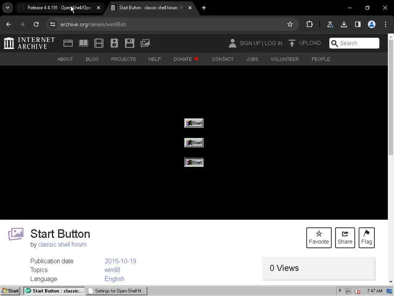
Task: Click the bottom Start button image
Action: coord(194,162)
